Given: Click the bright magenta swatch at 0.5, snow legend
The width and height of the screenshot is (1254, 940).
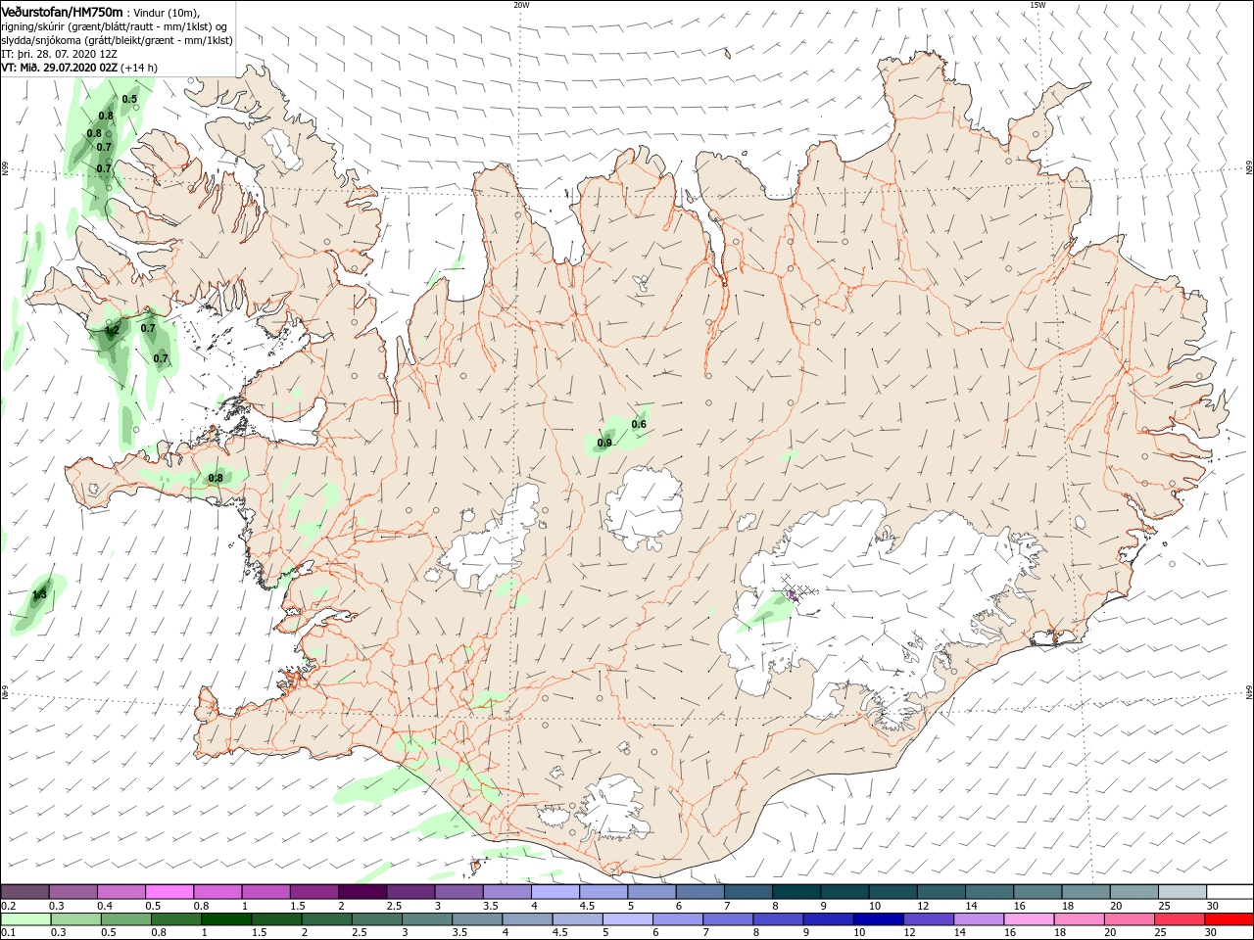Looking at the screenshot, I should coord(169,891).
